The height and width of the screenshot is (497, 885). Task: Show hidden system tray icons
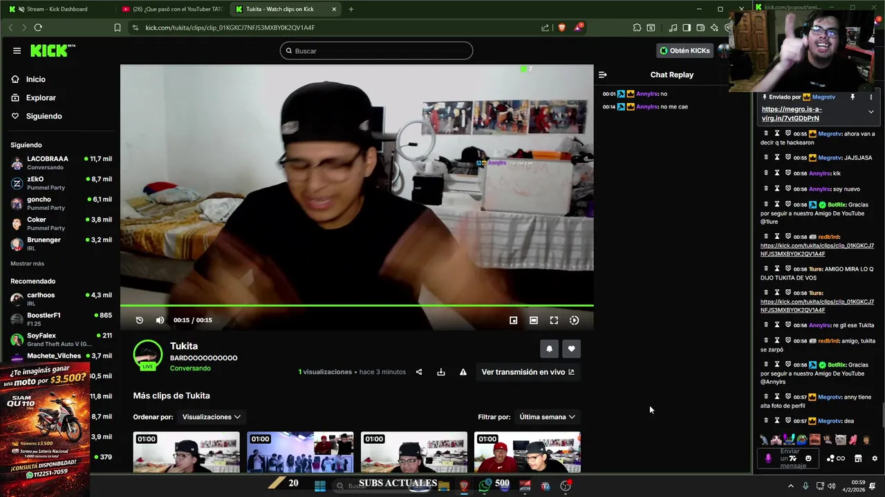pos(790,486)
